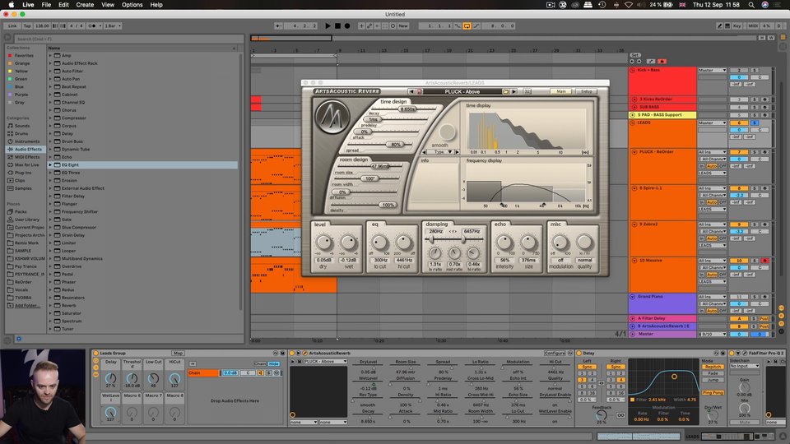The width and height of the screenshot is (790, 444).
Task: Open the 1 Bar quantization dropdown
Action: coord(113,25)
